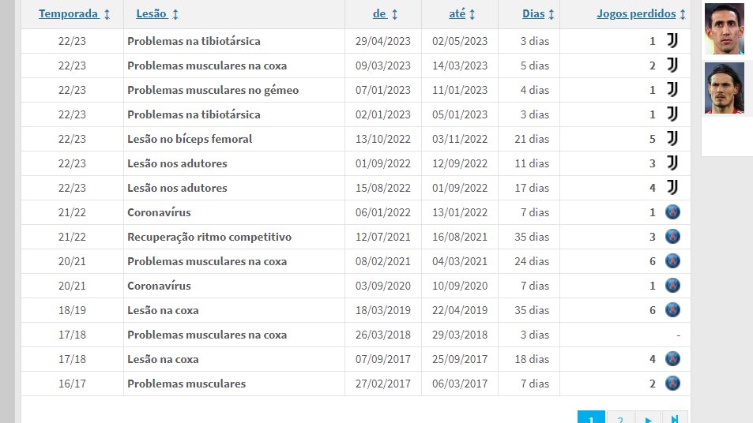Click date '13/10/2022' cell
This screenshot has width=753, height=423.
click(x=382, y=139)
